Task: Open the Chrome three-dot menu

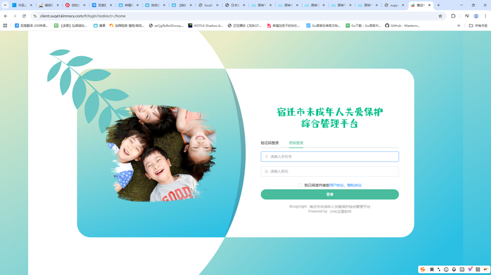Action: (485, 16)
